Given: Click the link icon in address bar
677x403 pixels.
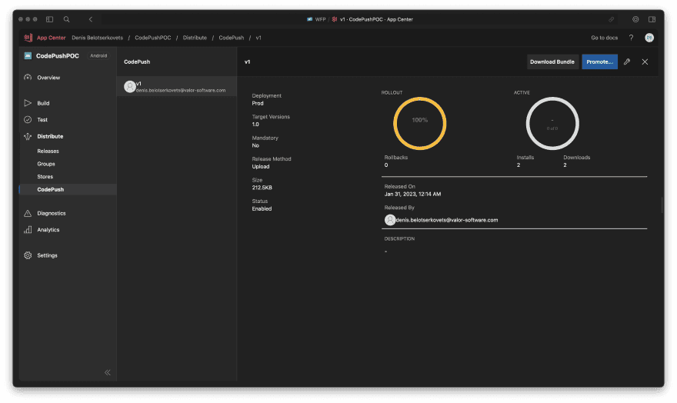Looking at the screenshot, I should (612, 19).
